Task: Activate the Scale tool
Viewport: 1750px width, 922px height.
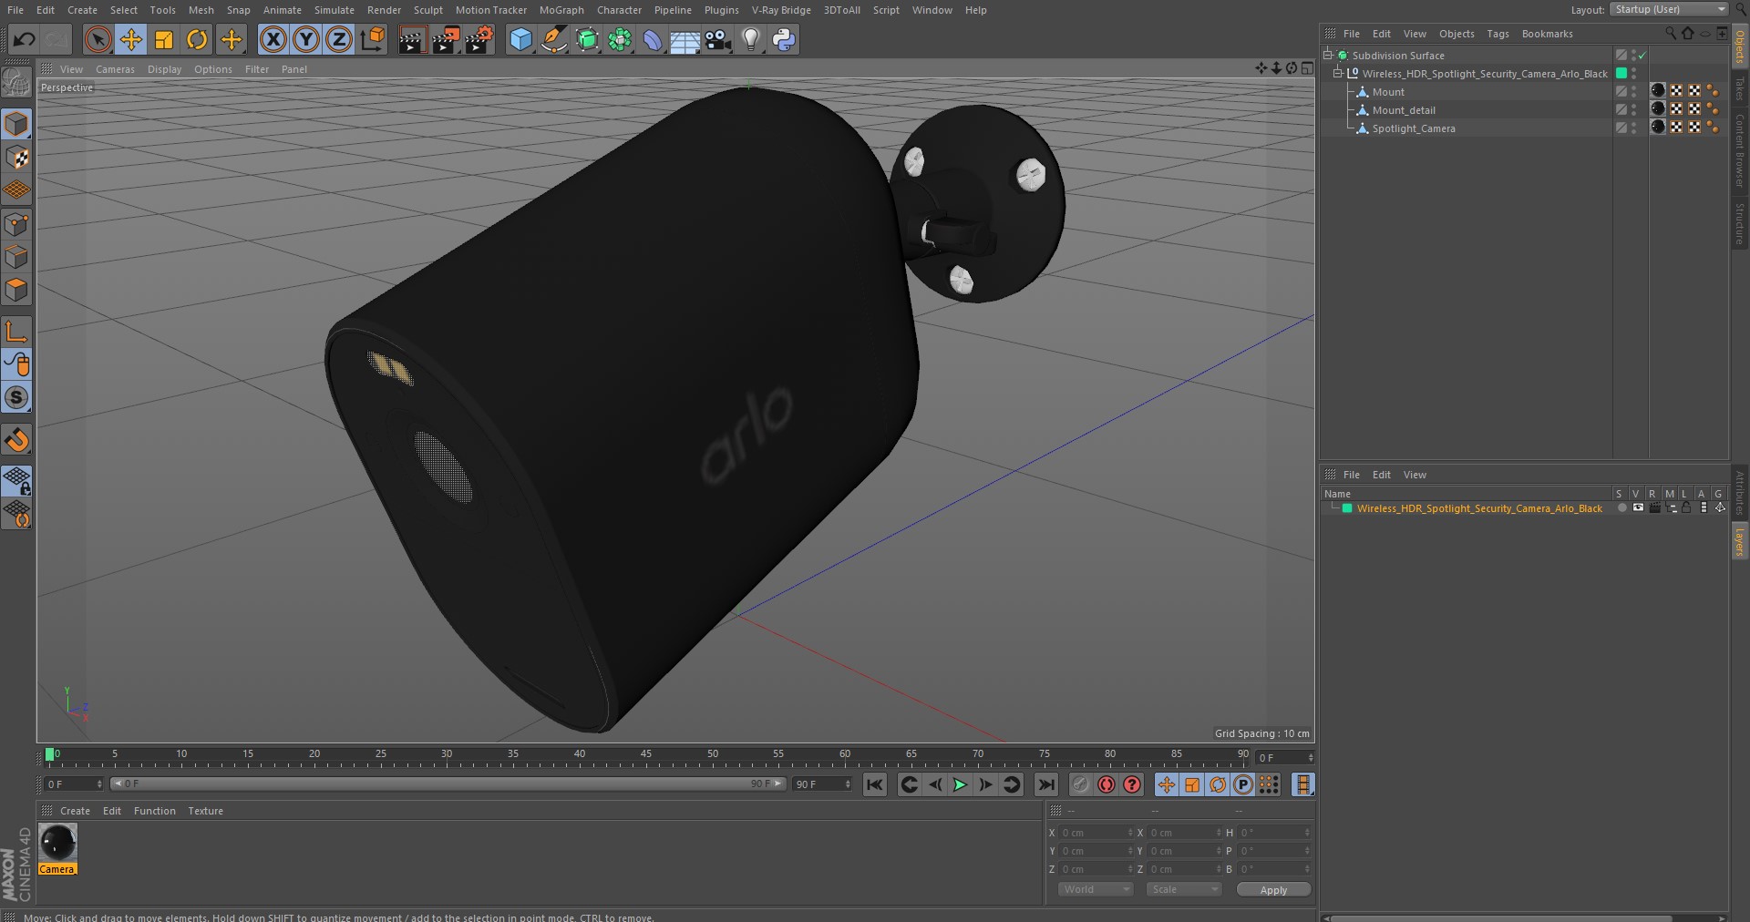Action: [164, 39]
